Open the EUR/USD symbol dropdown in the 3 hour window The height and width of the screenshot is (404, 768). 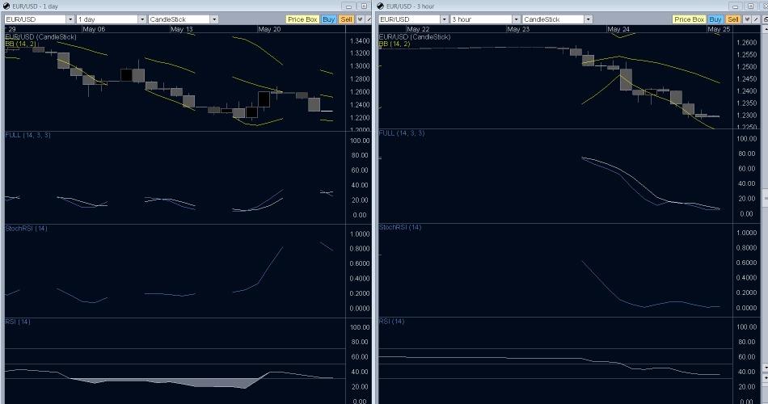tap(445, 19)
